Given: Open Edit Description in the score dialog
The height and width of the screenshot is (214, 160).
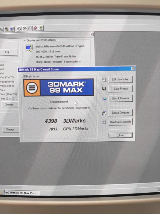Looking at the screenshot, I should (x=120, y=79).
